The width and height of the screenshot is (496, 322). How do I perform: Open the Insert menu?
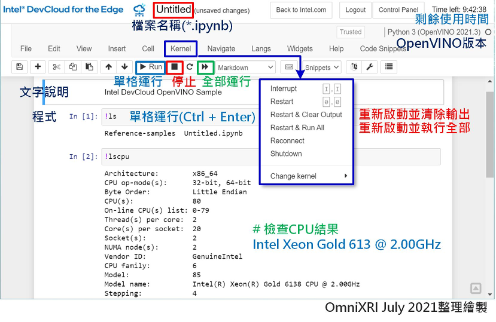point(117,48)
